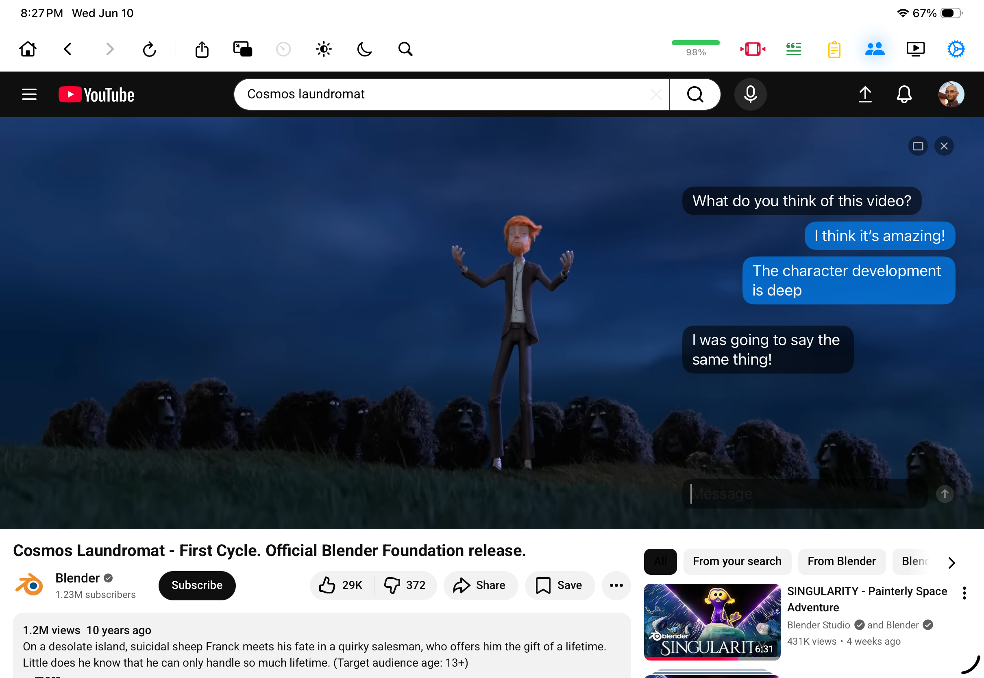
Task: Select the All filter chip
Action: click(660, 561)
